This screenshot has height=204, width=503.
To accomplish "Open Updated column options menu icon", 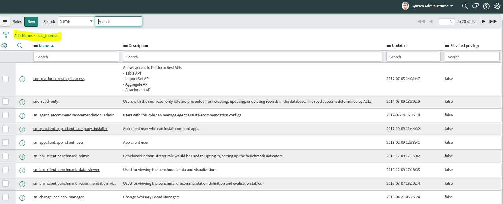I will (389, 45).
